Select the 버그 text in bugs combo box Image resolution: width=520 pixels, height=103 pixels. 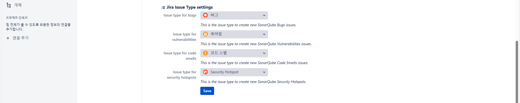tap(214, 15)
